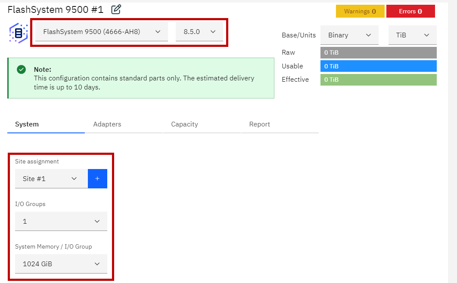
Task: Click the blue Usable capacity bar
Action: (x=378, y=66)
